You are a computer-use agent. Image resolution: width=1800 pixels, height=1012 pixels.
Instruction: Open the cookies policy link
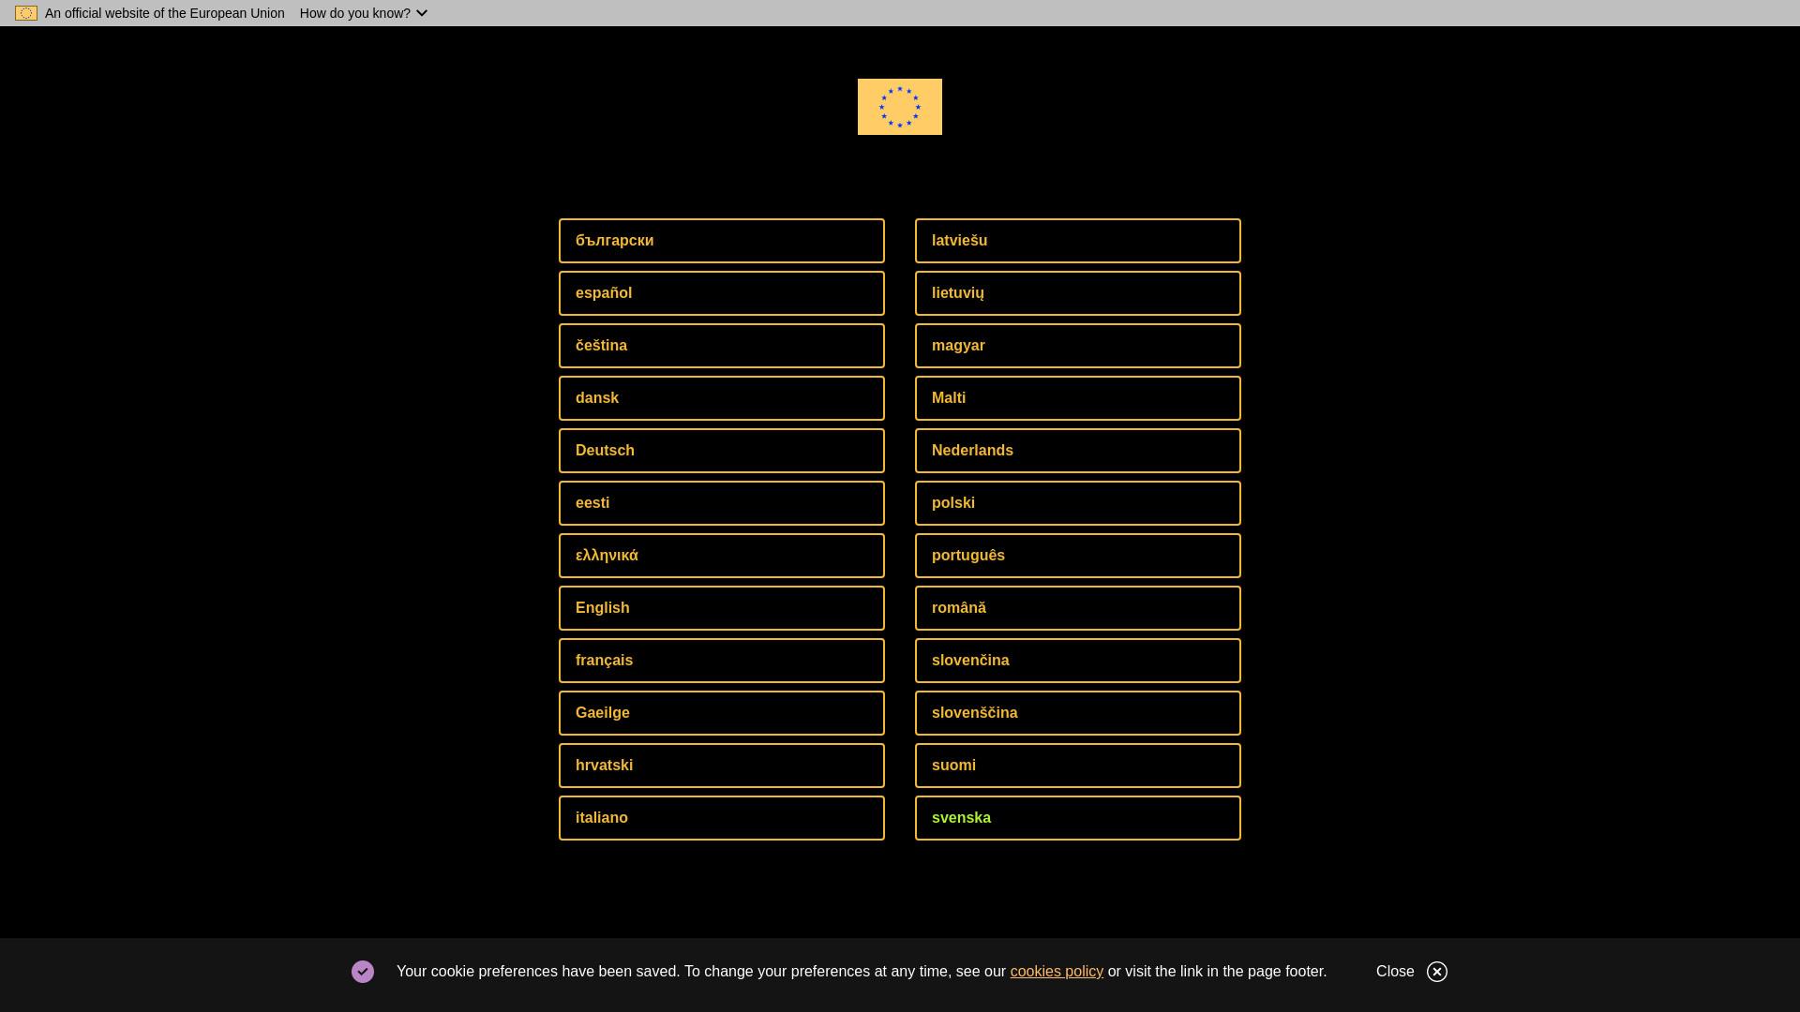point(1057,972)
